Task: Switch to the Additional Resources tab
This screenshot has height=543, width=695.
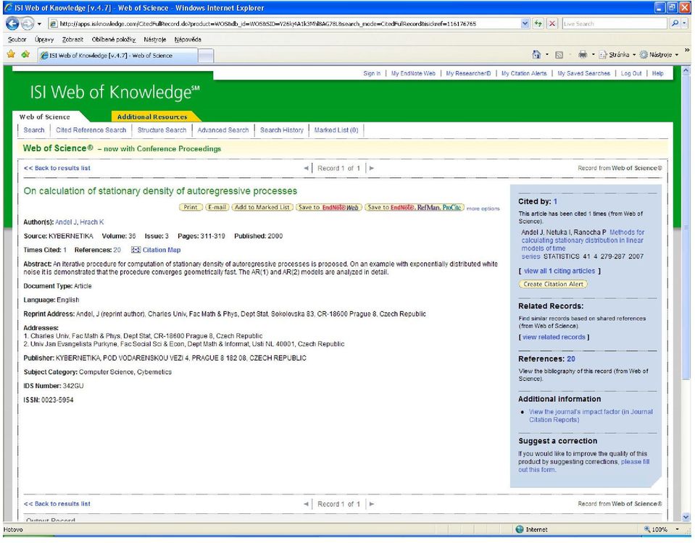Action: (x=152, y=117)
